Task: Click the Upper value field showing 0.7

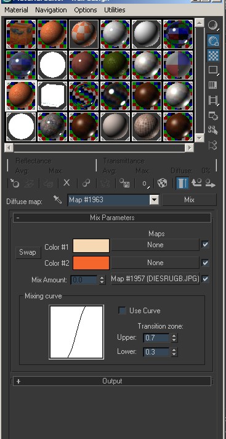Action: (x=156, y=338)
